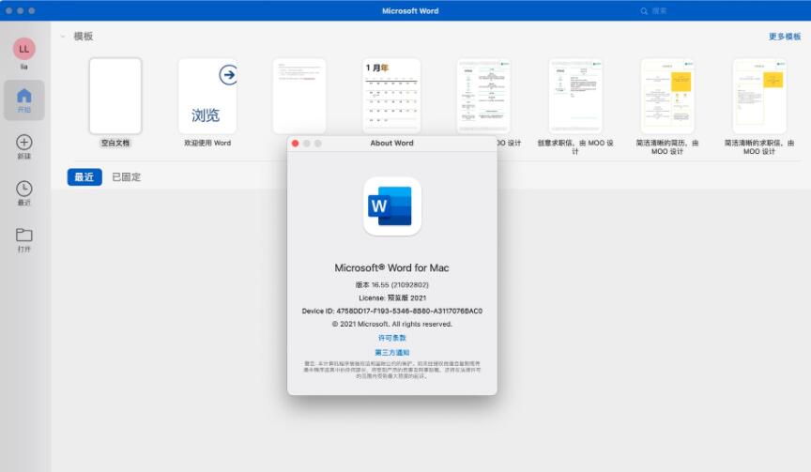
Task: Click the New (新建) plus icon
Action: [23, 146]
